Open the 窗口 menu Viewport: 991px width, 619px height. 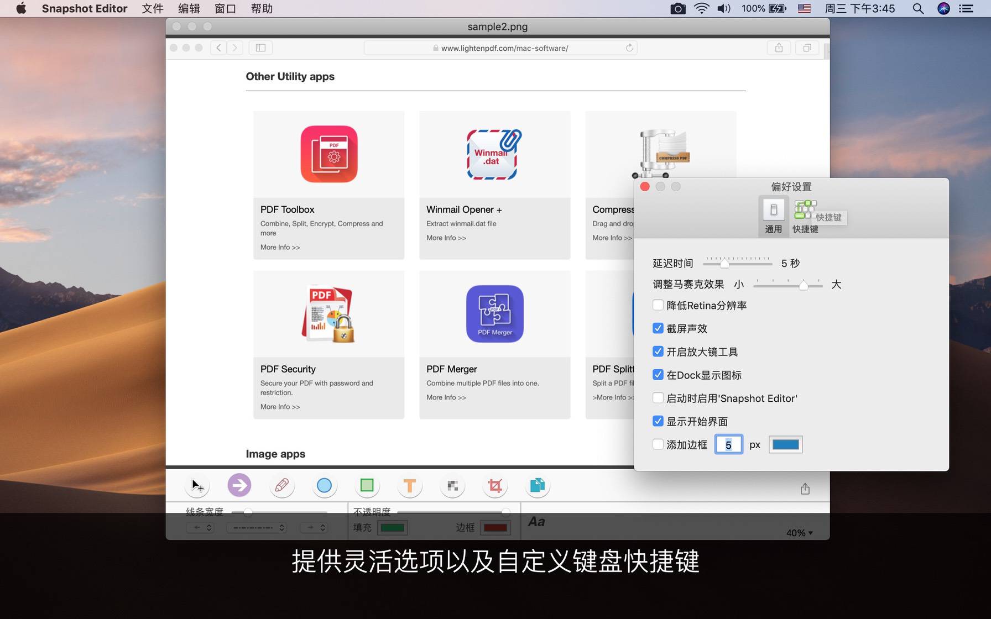click(x=225, y=8)
